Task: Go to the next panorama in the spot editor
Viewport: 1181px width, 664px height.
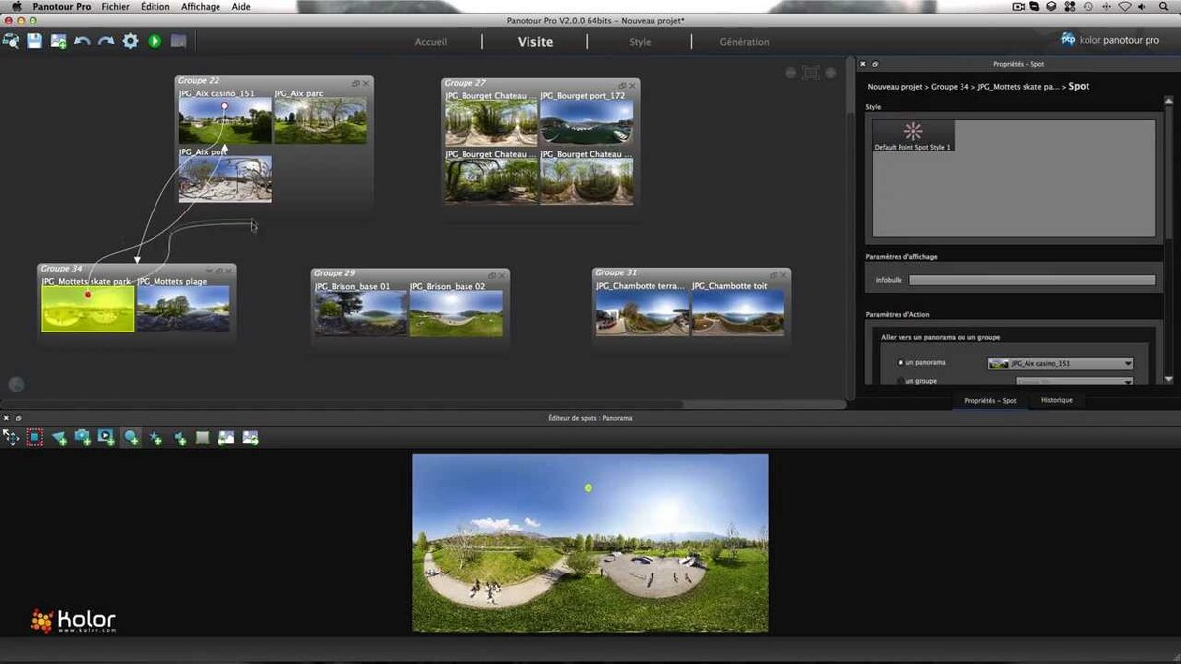Action: [x=250, y=437]
